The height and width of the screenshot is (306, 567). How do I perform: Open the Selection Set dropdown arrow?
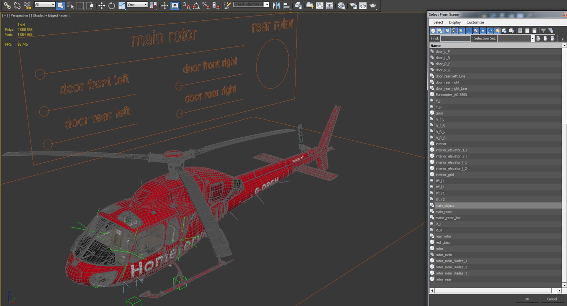[x=532, y=38]
